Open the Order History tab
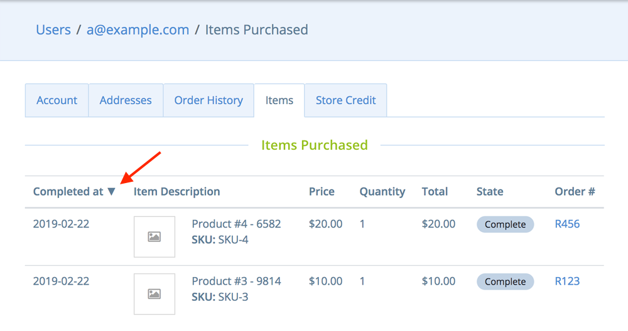The image size is (628, 331). 208,100
